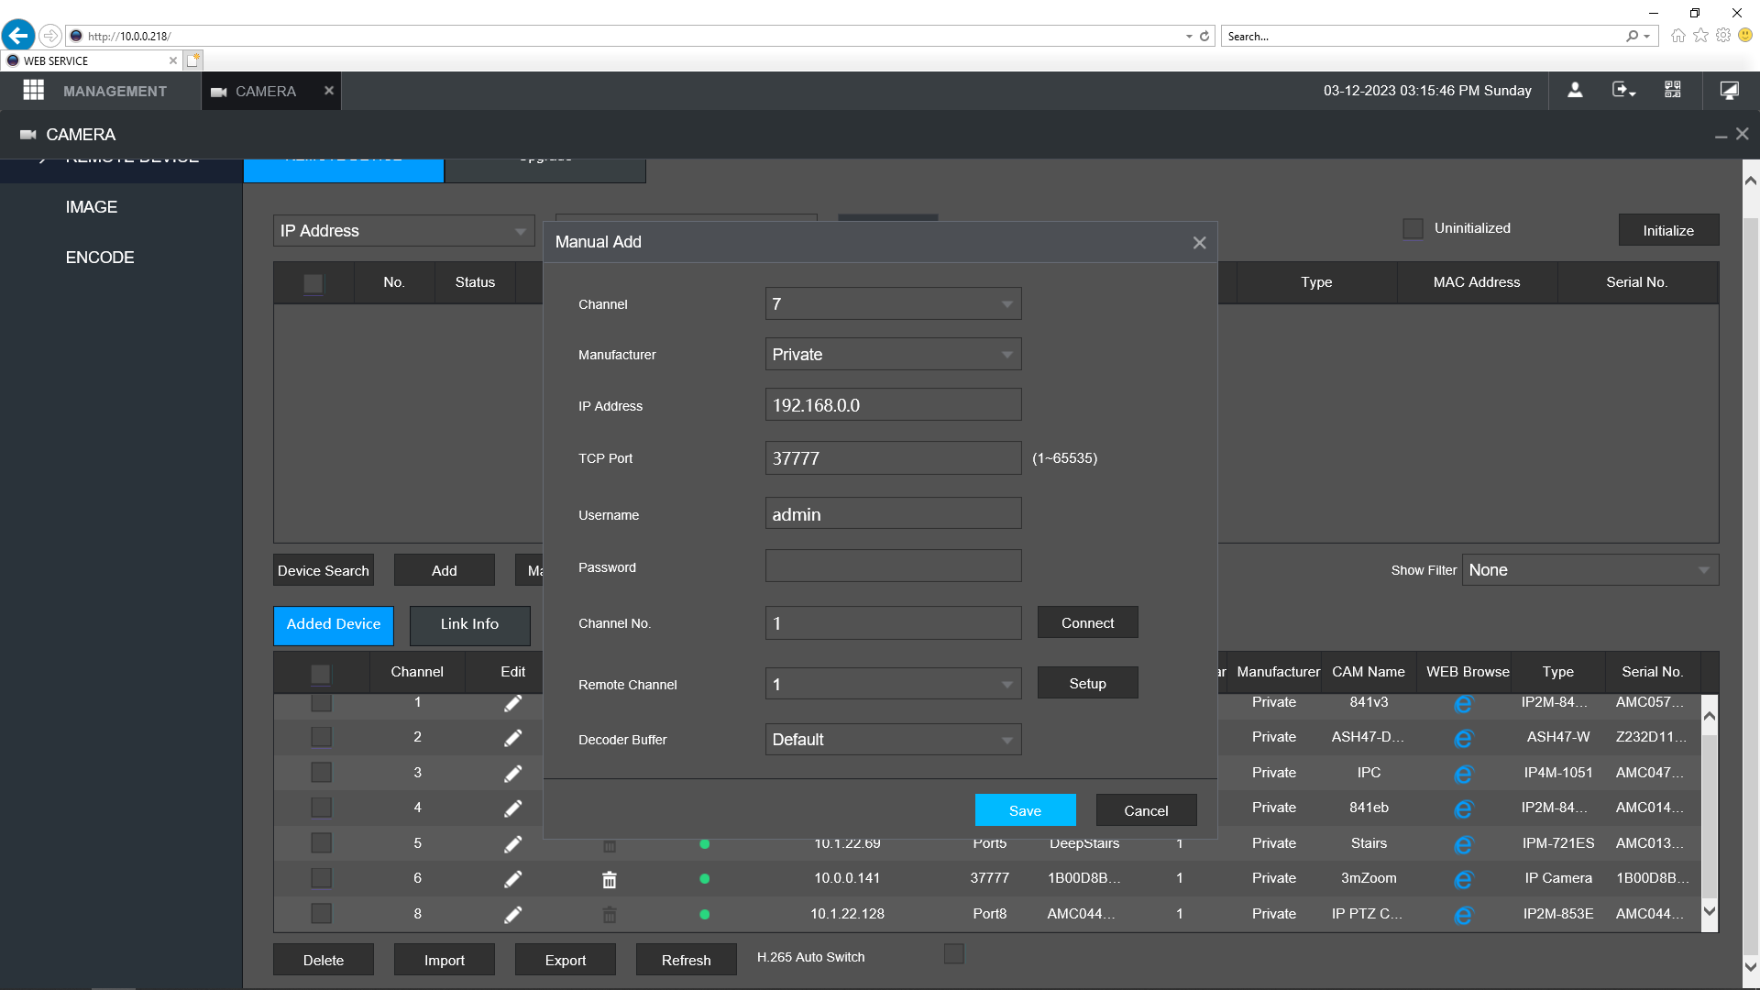Toggle select-all checkbox in added device header
The width and height of the screenshot is (1760, 990).
(321, 674)
